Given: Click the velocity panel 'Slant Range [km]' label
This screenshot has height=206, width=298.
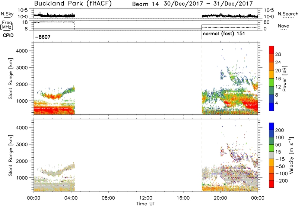Looking at the screenshot, I should click(x=10, y=155).
